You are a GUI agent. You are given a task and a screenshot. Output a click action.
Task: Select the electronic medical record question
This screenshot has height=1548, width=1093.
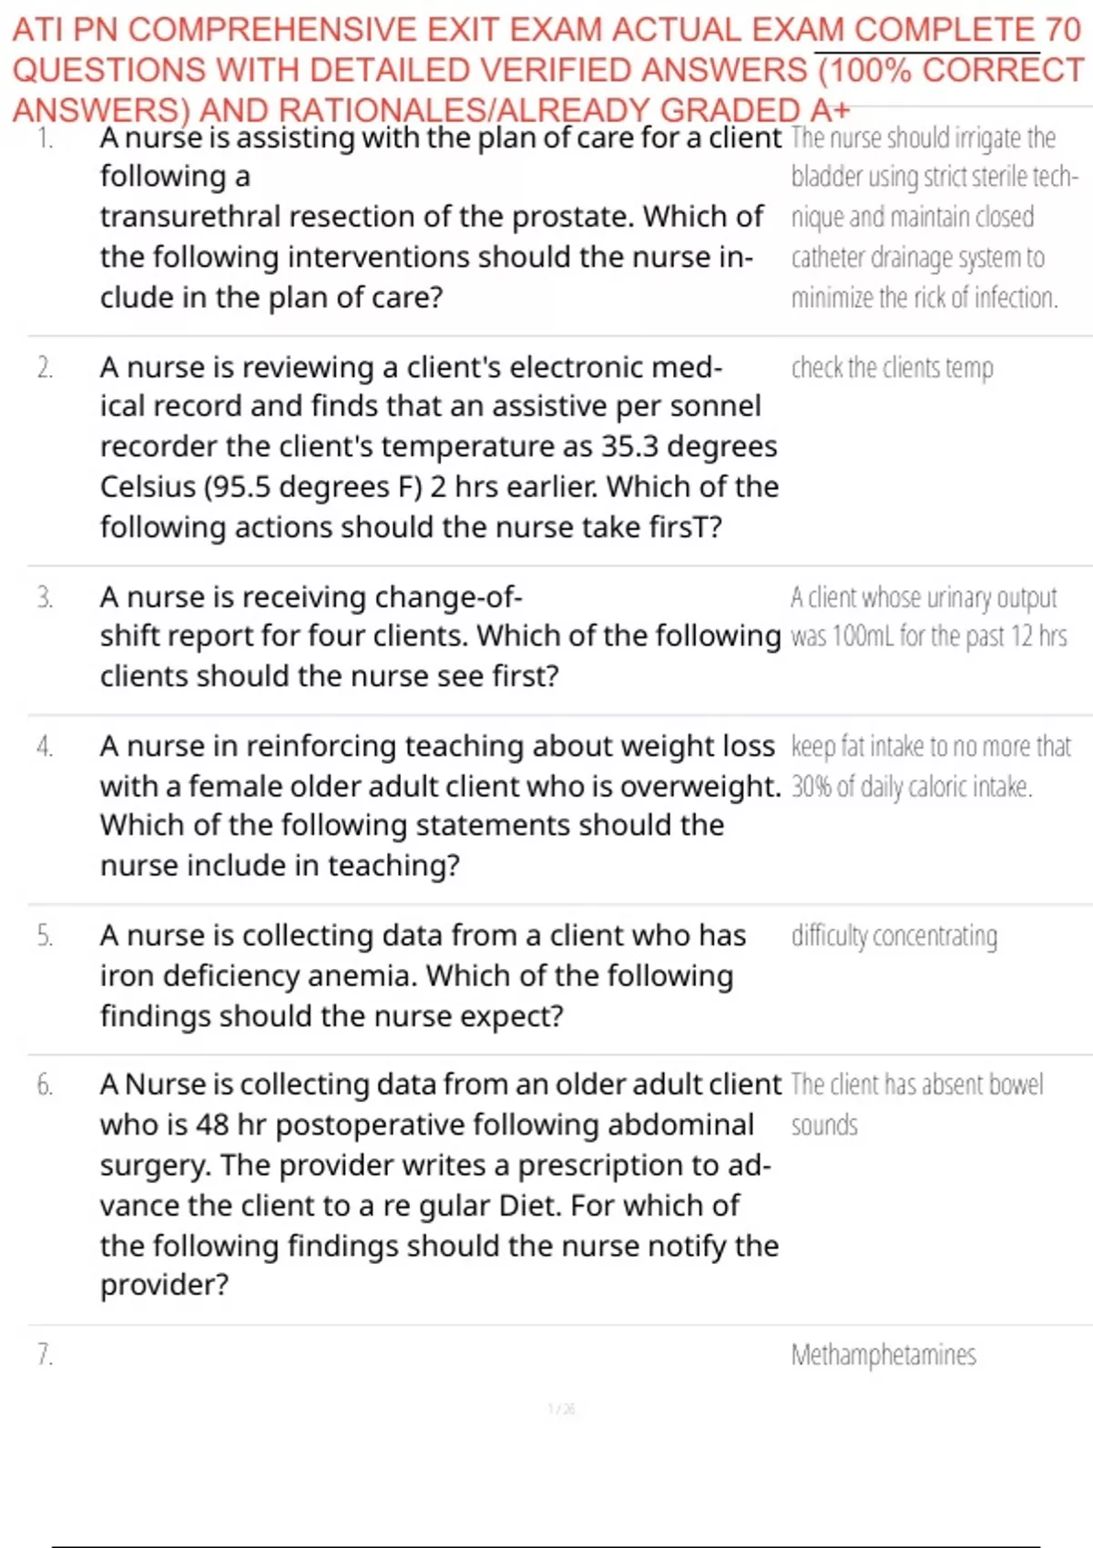437,446
